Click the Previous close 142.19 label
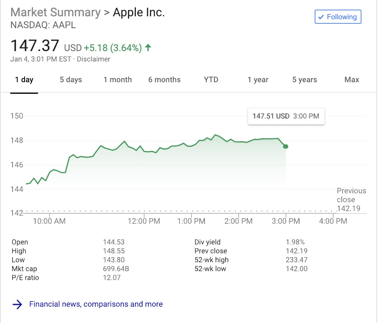 (351, 200)
